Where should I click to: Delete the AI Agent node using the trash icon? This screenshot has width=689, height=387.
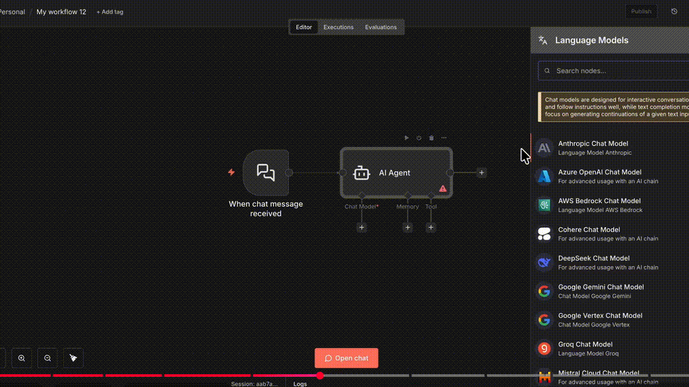pyautogui.click(x=431, y=137)
